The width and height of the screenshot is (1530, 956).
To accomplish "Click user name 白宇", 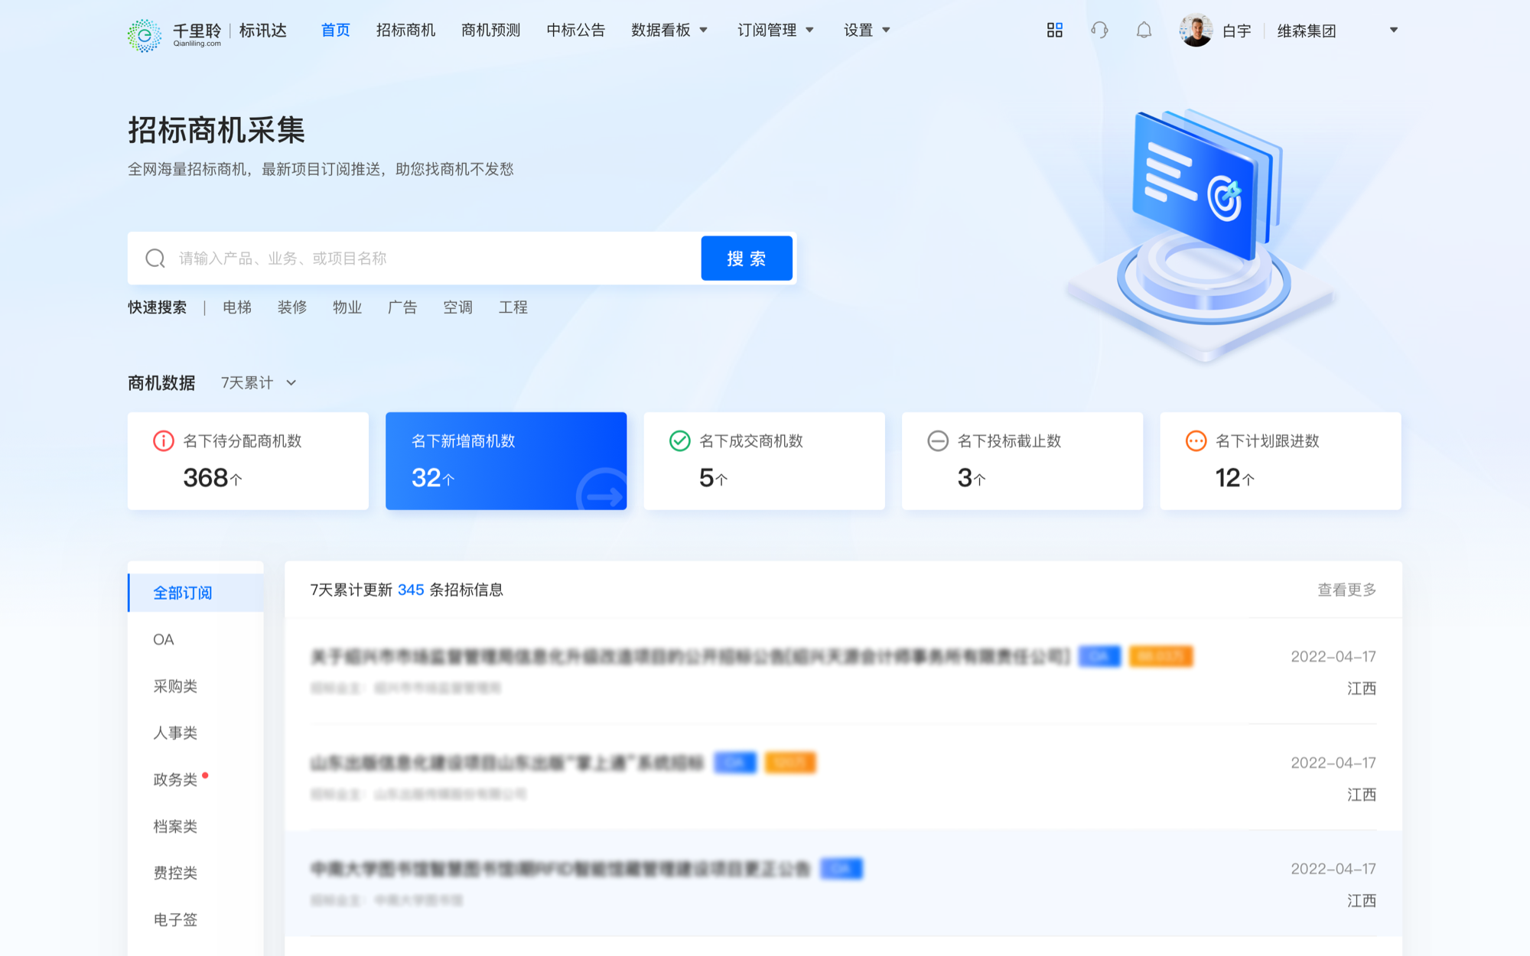I will pyautogui.click(x=1236, y=31).
